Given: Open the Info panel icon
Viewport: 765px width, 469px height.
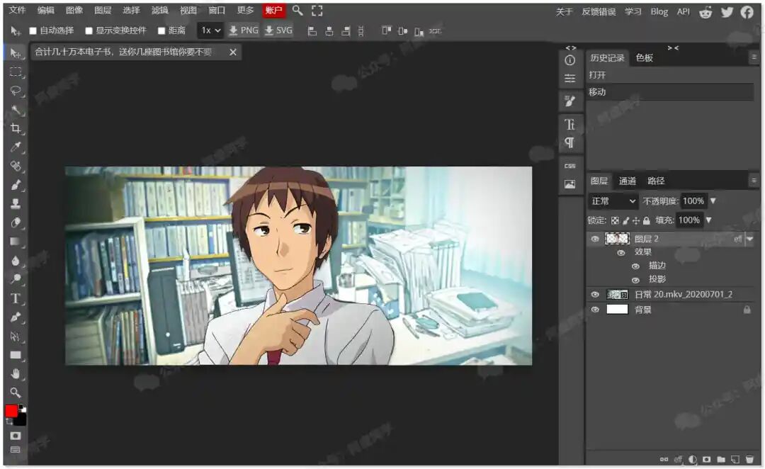Looking at the screenshot, I should pos(569,60).
